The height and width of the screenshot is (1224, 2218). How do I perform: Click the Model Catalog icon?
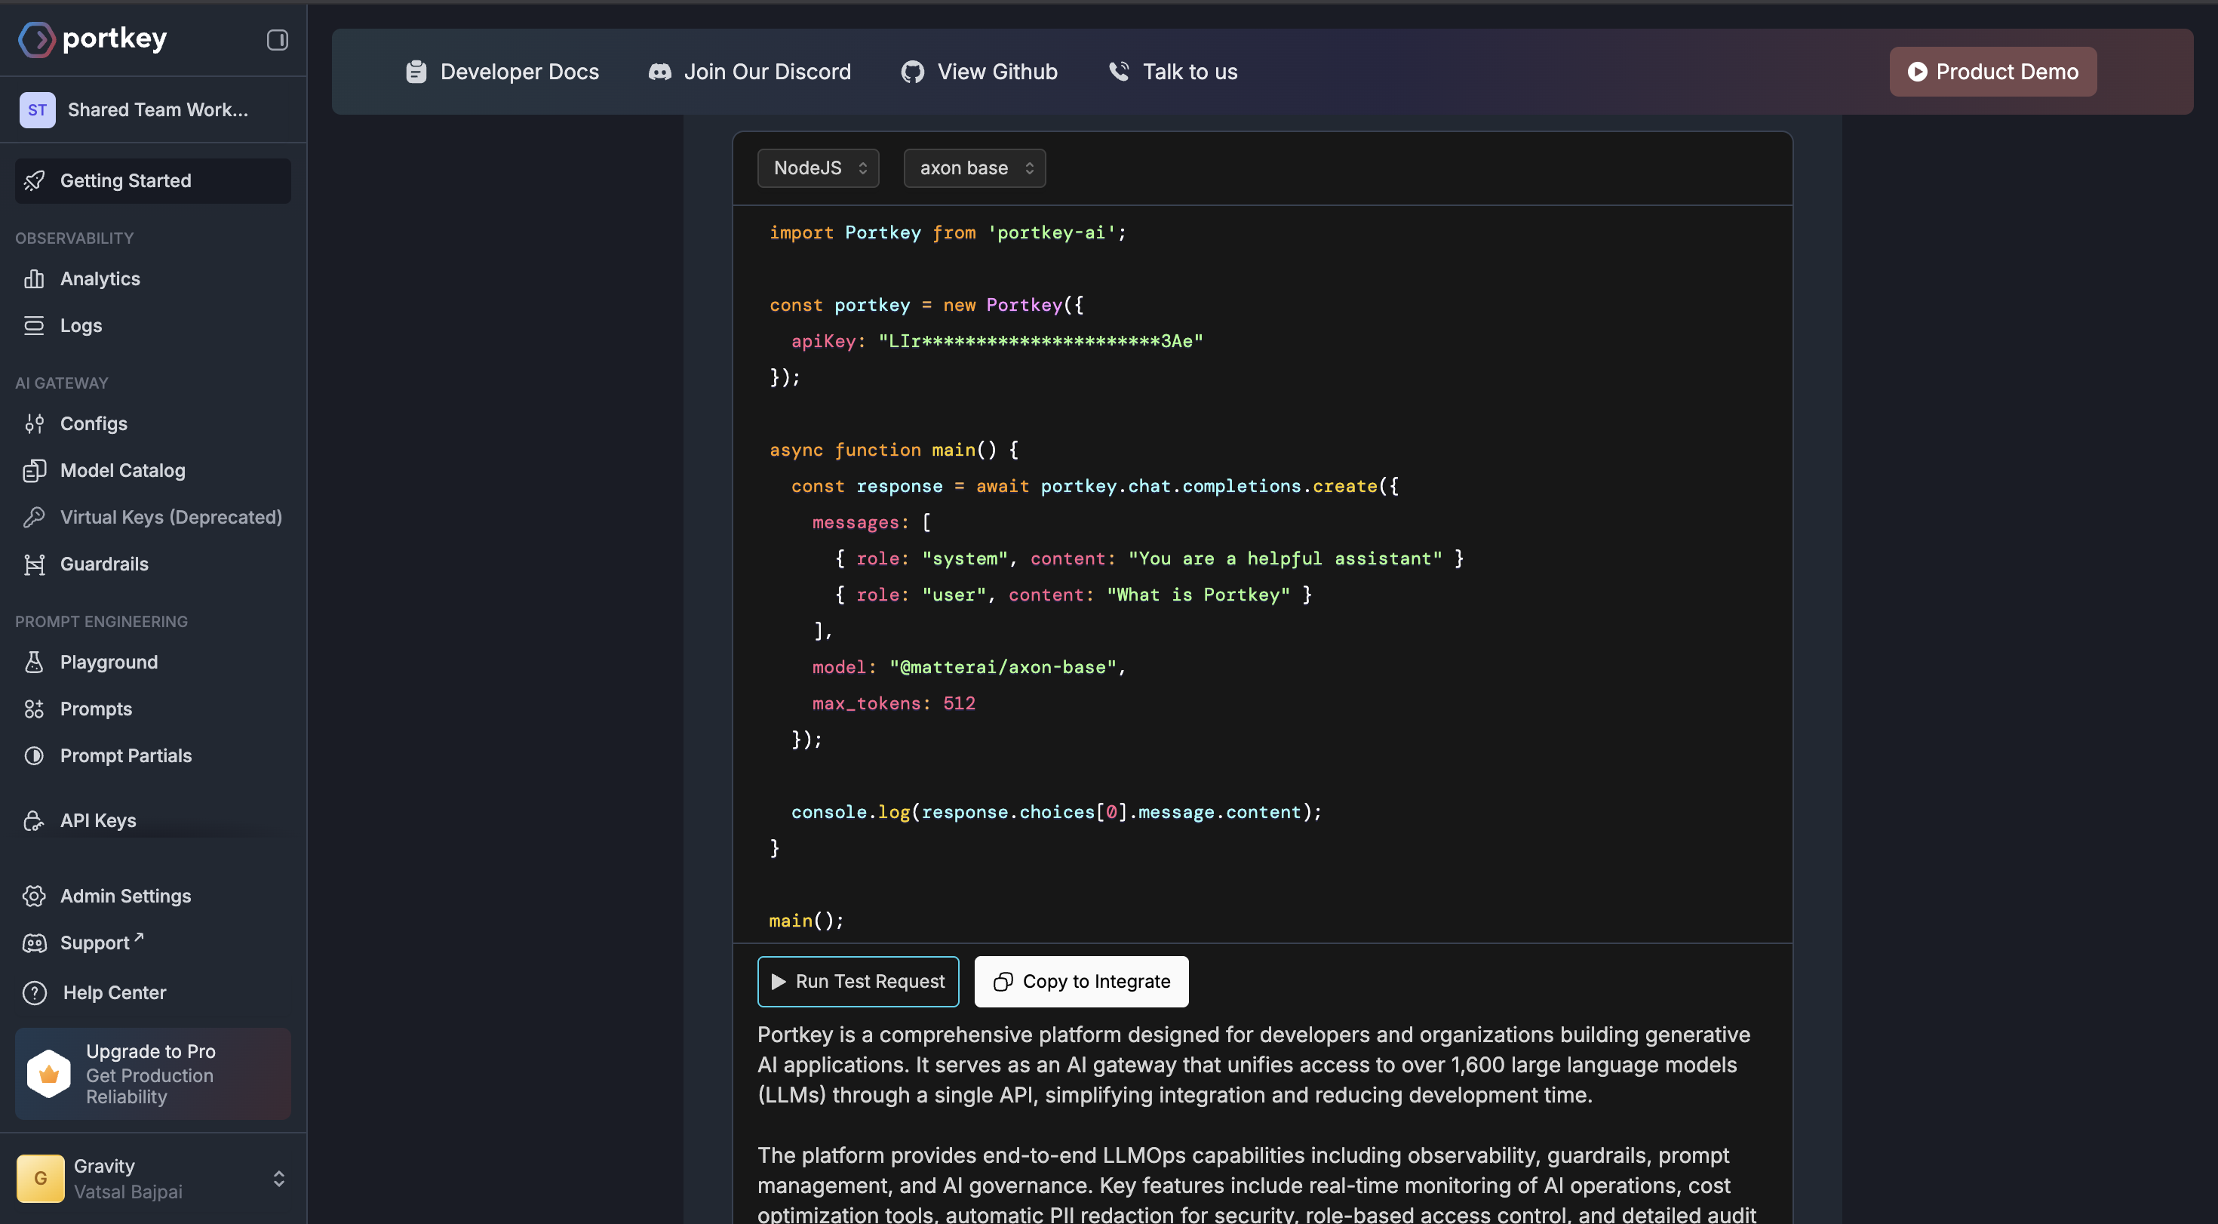35,470
